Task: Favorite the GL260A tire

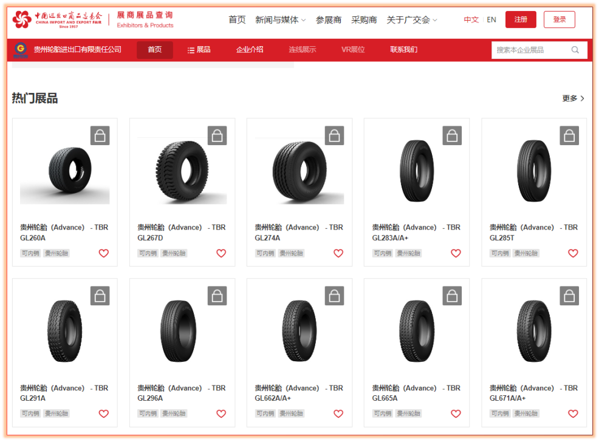Action: pyautogui.click(x=104, y=253)
